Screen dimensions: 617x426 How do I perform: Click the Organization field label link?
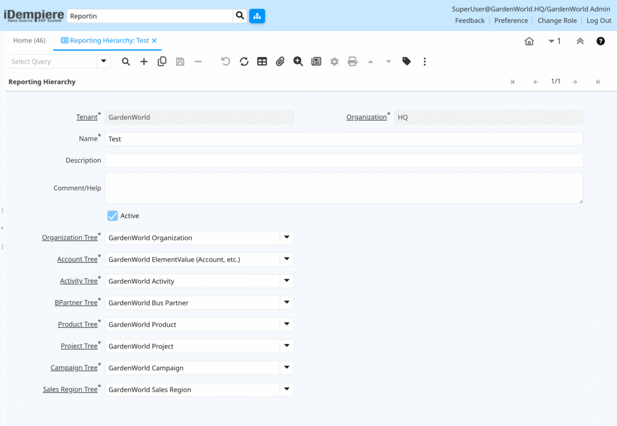click(x=366, y=117)
